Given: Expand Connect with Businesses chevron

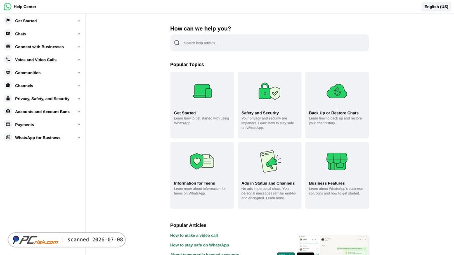Looking at the screenshot, I should (79, 47).
